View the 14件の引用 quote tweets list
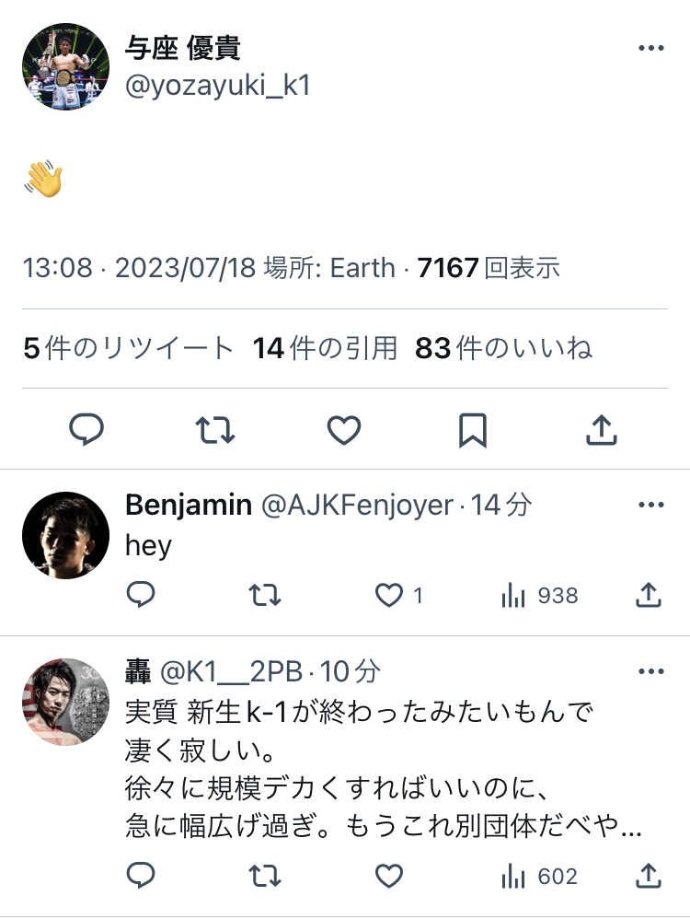 click(x=325, y=348)
